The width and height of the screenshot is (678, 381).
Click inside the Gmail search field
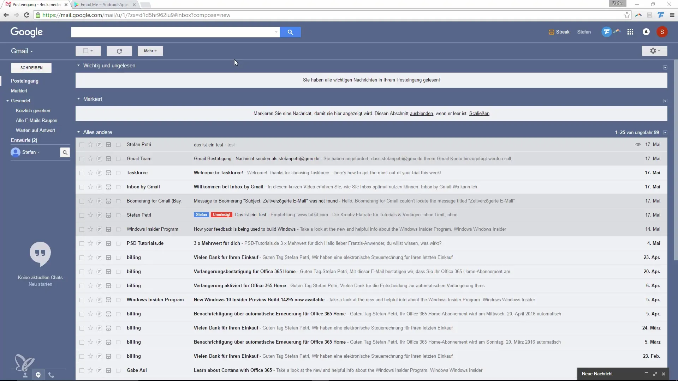tap(173, 32)
